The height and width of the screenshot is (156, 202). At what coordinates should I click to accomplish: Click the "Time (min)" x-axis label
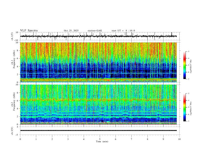coord(102,141)
